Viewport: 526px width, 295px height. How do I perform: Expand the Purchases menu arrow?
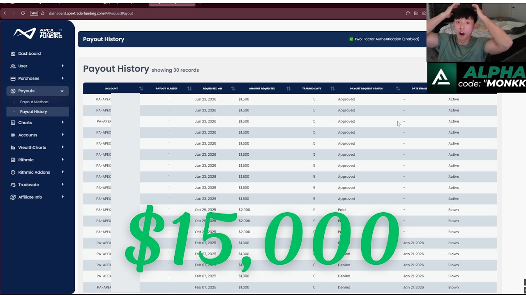point(63,78)
